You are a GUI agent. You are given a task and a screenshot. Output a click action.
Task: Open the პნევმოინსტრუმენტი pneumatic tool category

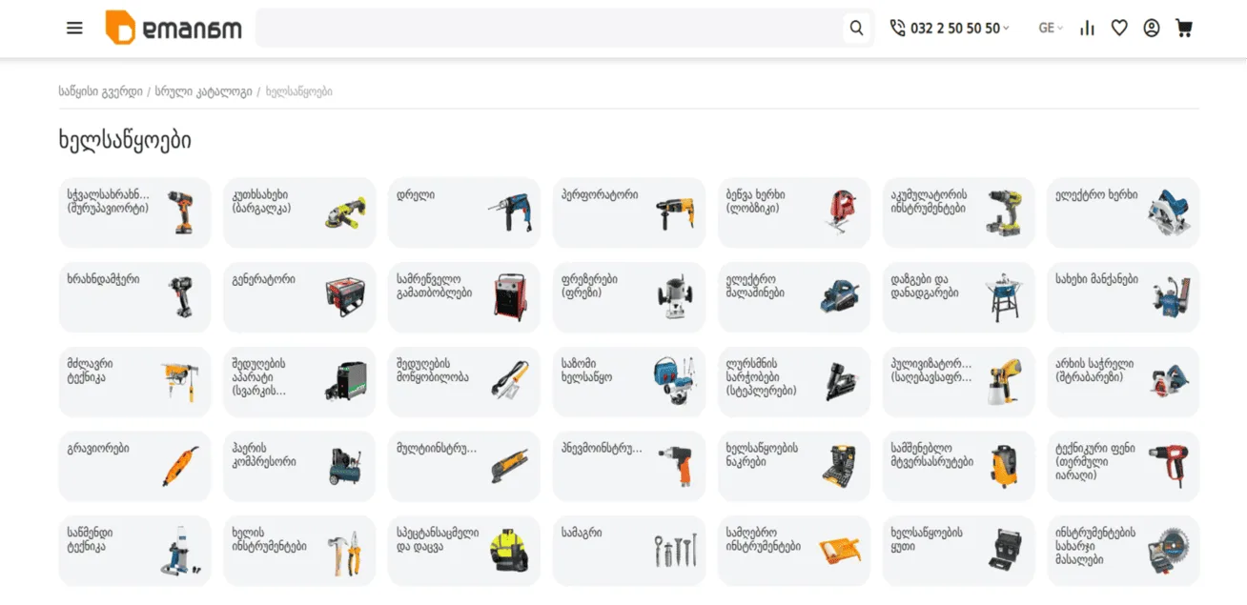tap(629, 467)
